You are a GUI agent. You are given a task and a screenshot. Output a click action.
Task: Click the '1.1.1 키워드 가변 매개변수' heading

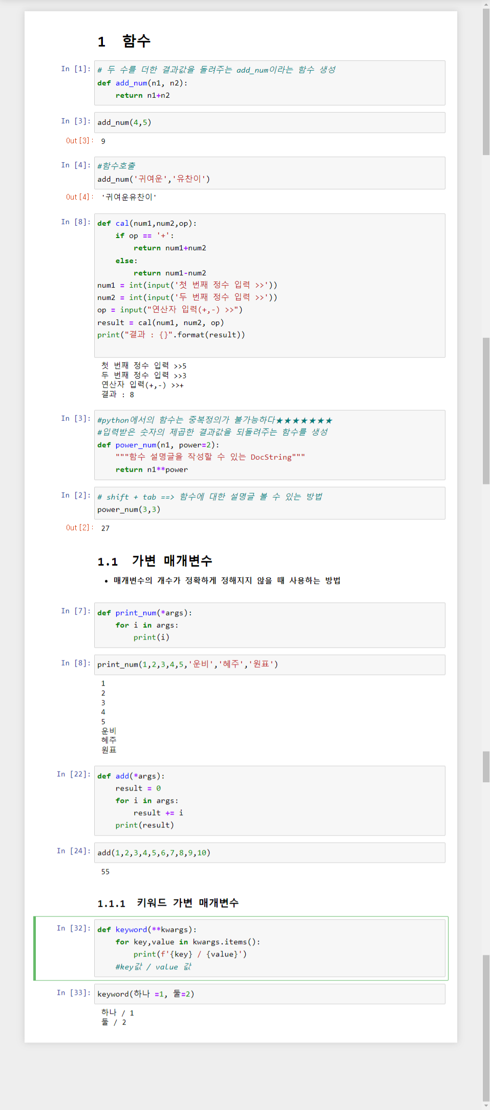(168, 903)
